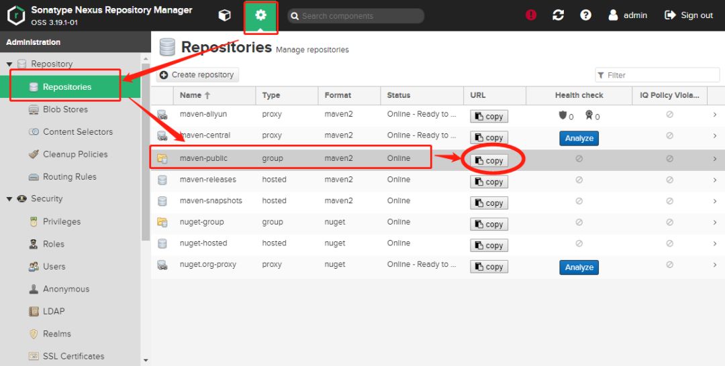
Task: Copy URL of maven-public repository
Action: click(489, 161)
